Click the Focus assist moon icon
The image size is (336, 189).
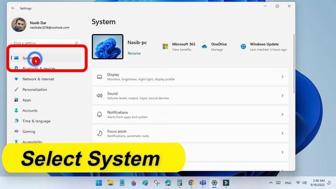coord(99,133)
